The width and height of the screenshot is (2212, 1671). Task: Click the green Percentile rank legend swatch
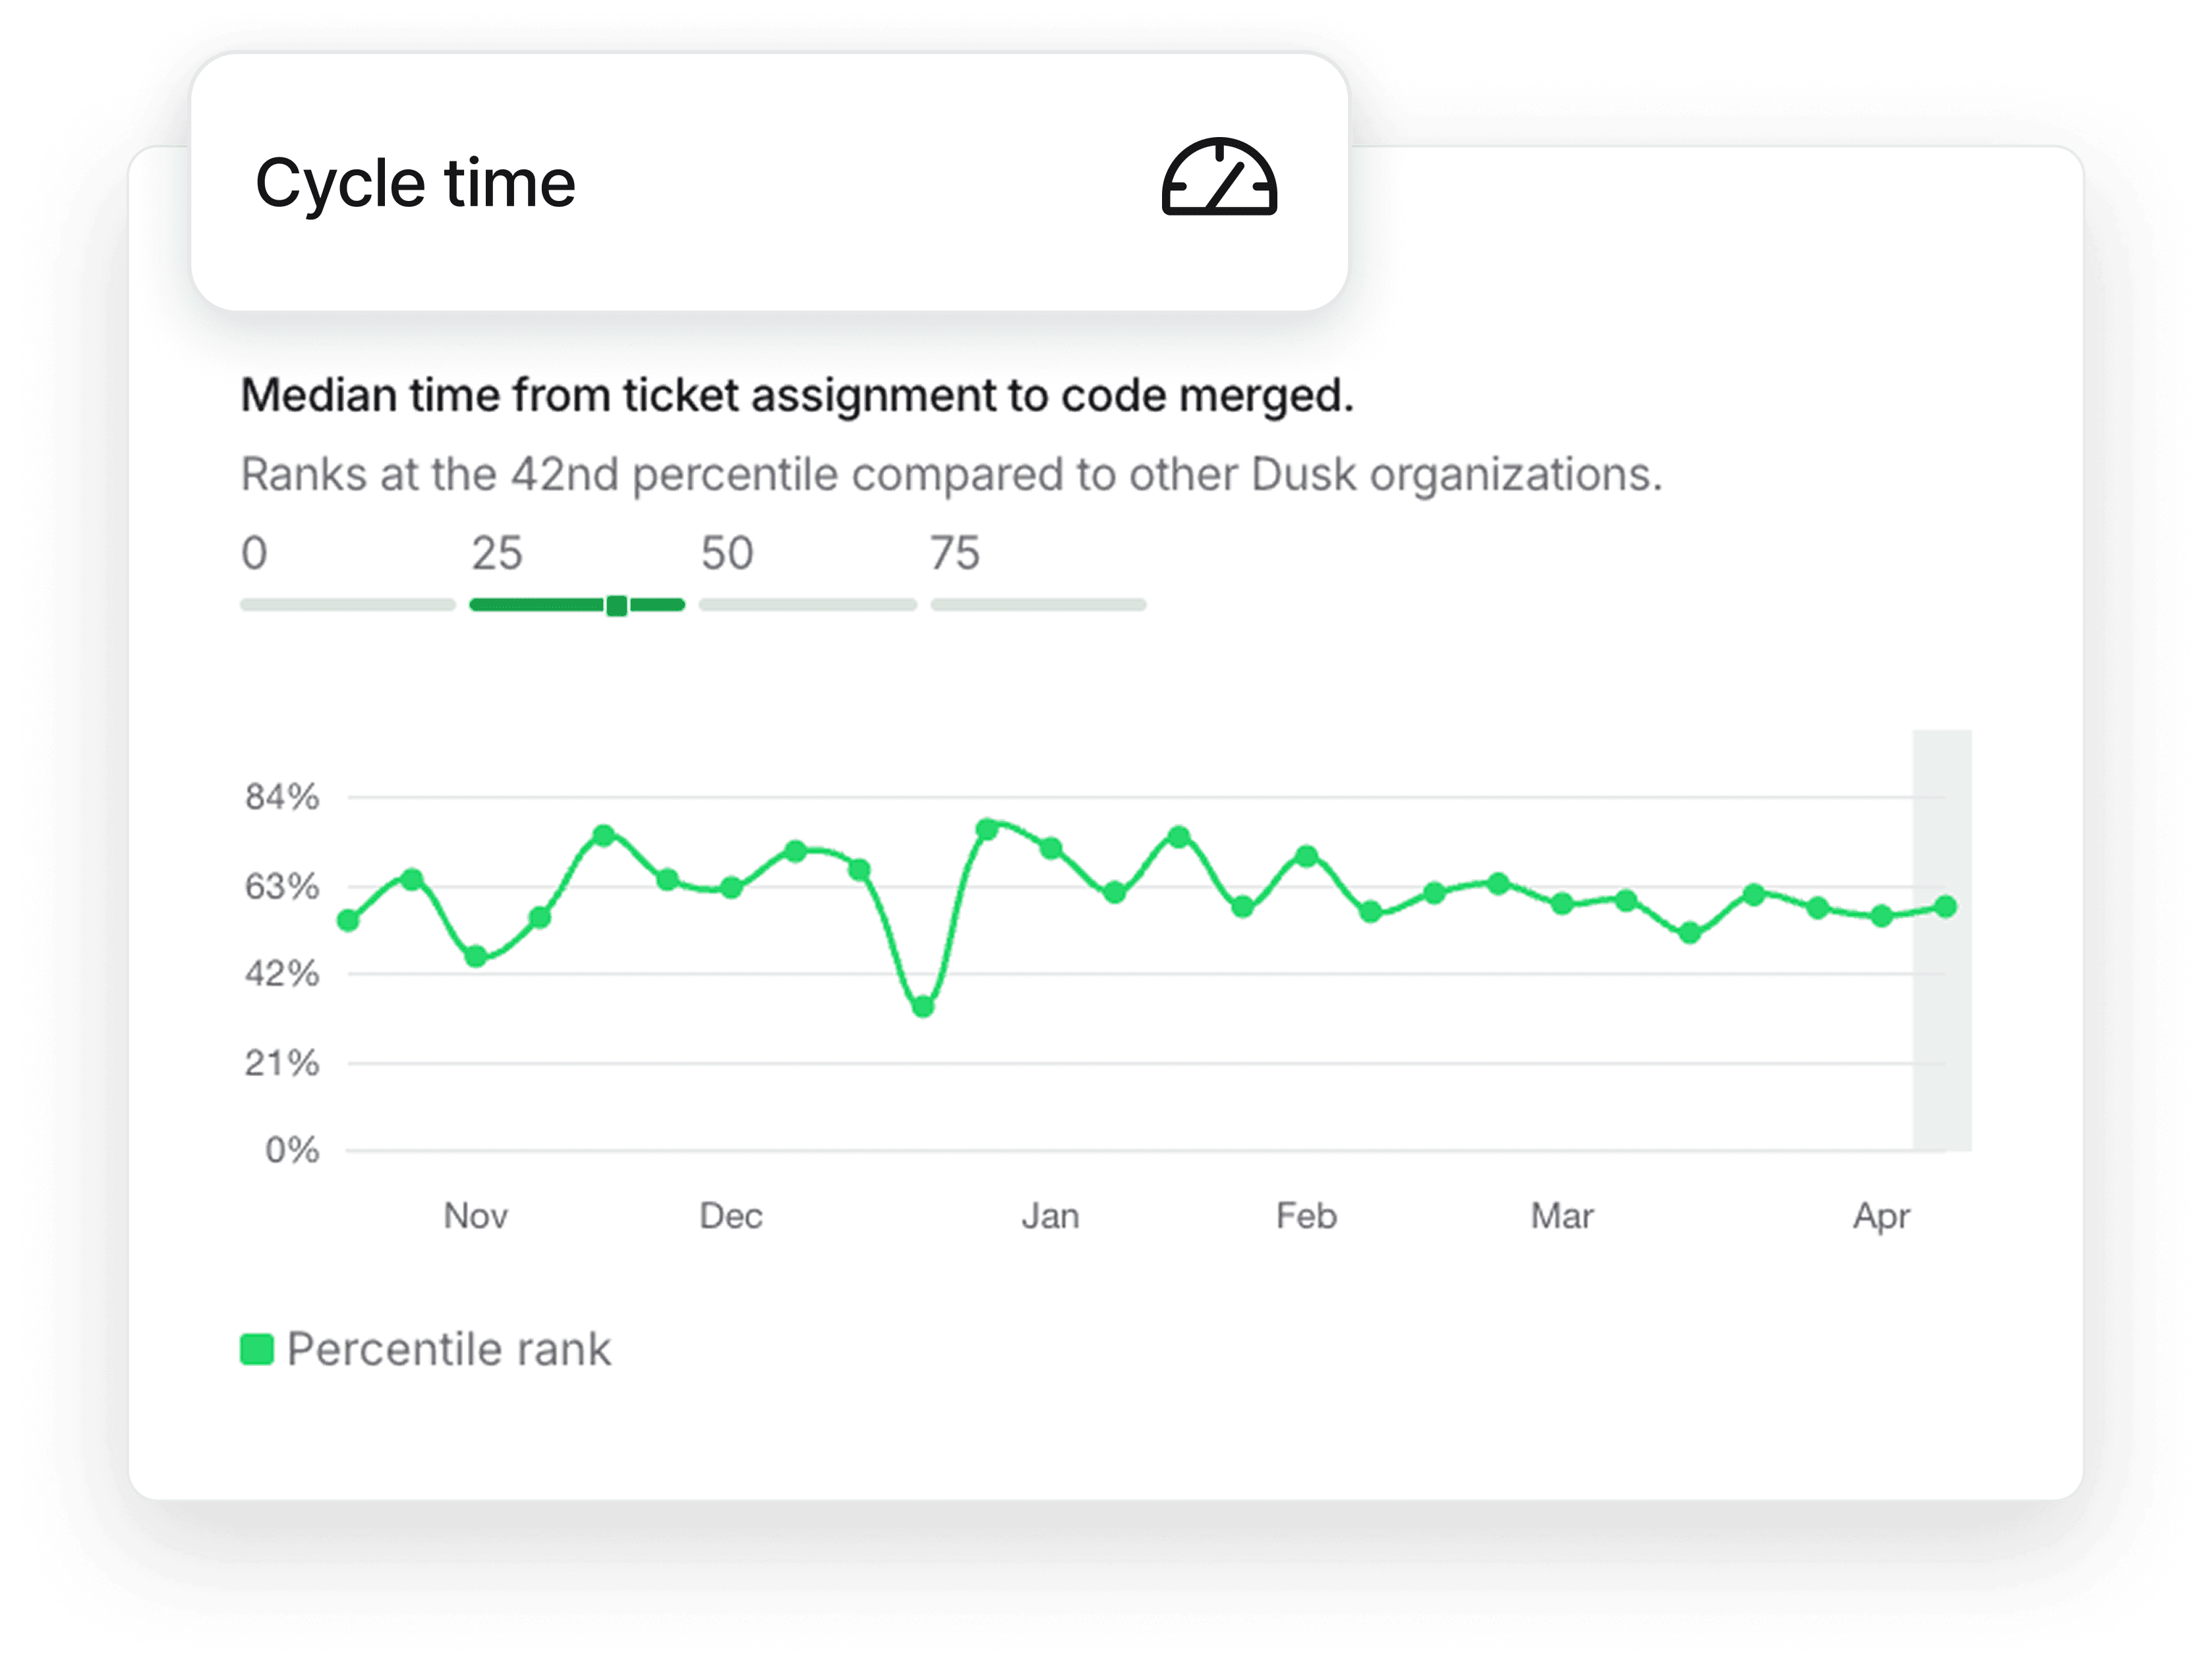click(x=257, y=1349)
